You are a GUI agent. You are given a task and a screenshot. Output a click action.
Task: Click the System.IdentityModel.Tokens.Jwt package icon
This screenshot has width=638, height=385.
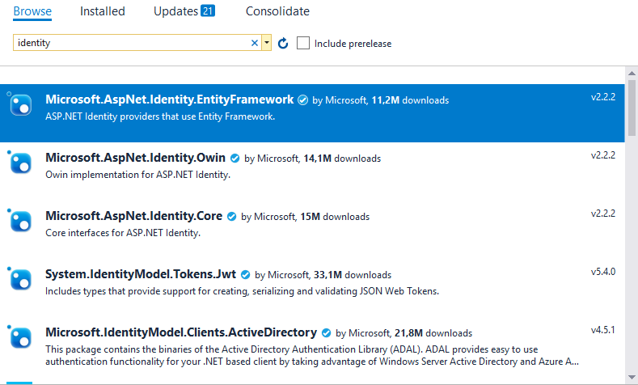20,280
